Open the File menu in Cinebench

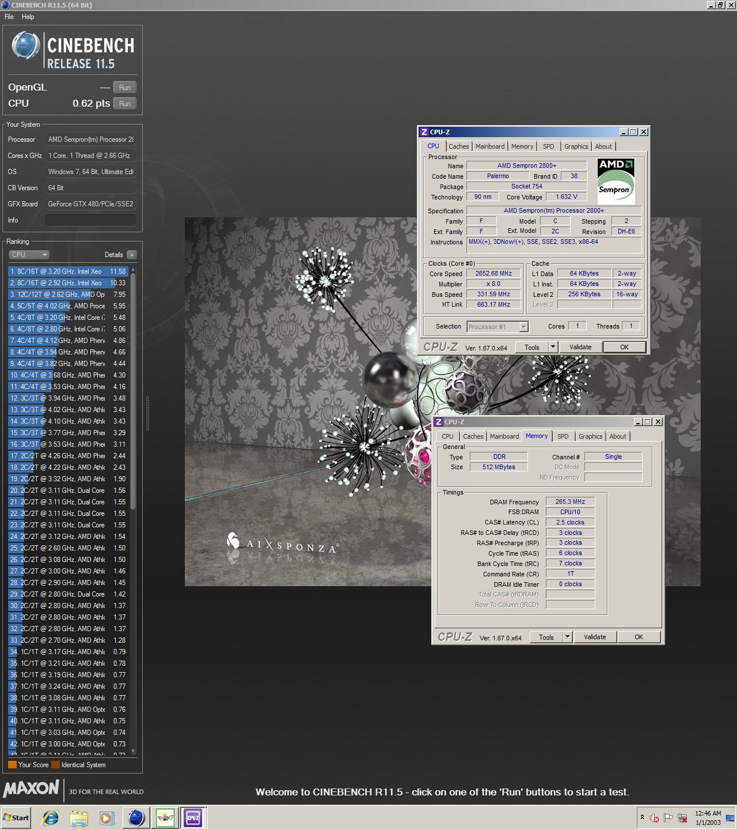point(9,17)
